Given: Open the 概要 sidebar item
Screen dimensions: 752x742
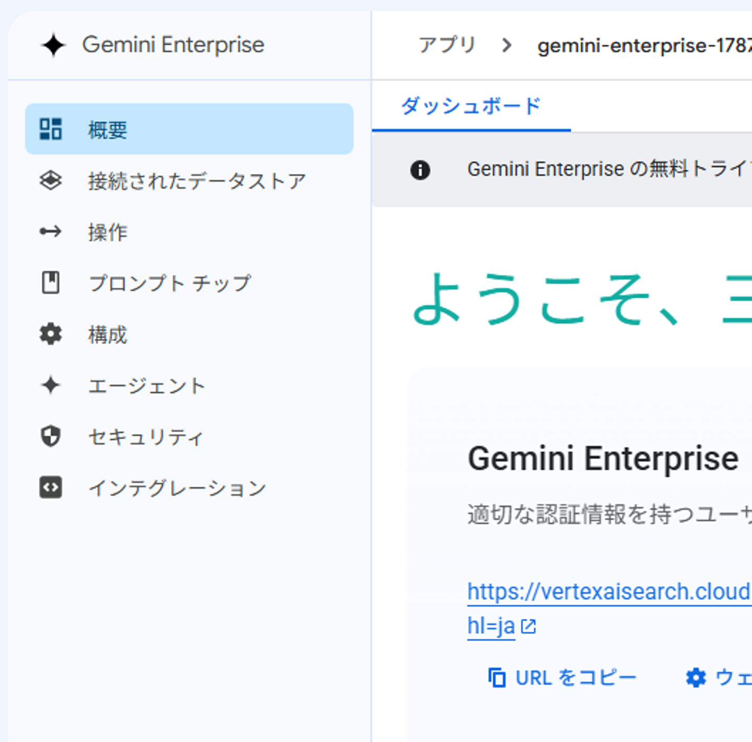Looking at the screenshot, I should tap(189, 129).
